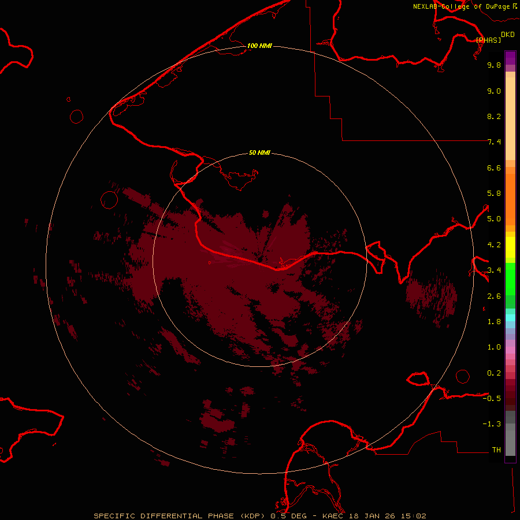Click the 3.4 scale value

(494, 270)
